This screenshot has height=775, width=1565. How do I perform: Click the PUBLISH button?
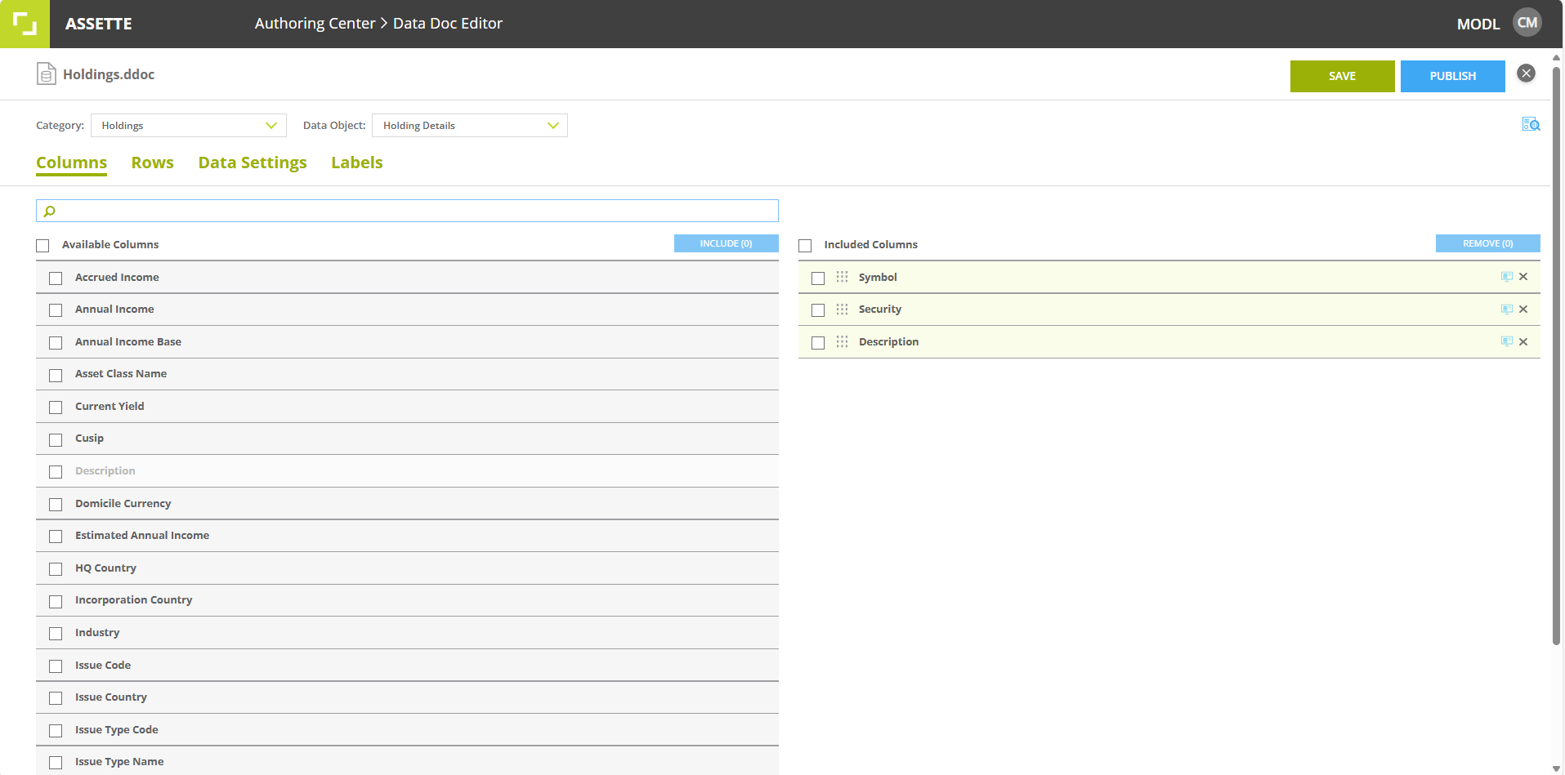click(x=1452, y=76)
